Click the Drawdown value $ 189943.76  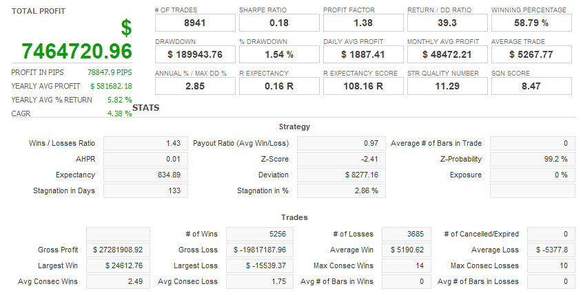[195, 54]
